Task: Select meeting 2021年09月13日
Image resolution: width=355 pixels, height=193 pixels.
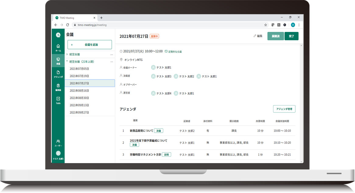Action: click(90, 105)
